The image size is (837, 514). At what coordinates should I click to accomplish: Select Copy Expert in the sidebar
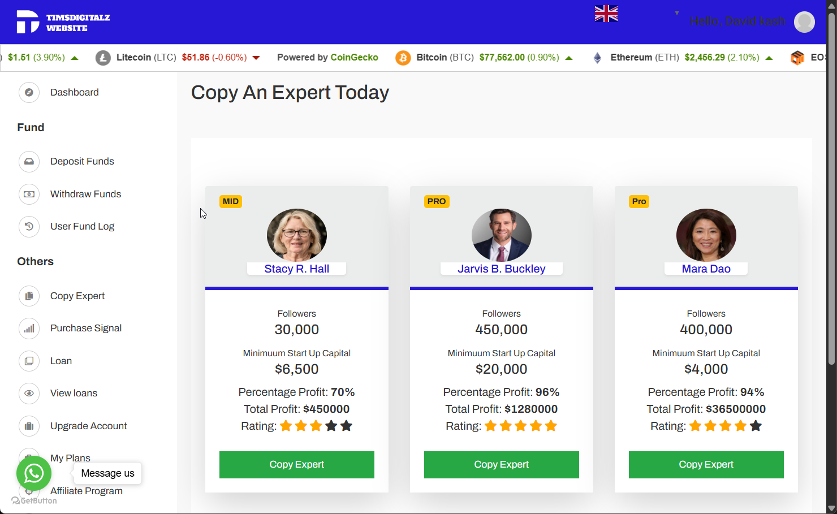(x=77, y=296)
